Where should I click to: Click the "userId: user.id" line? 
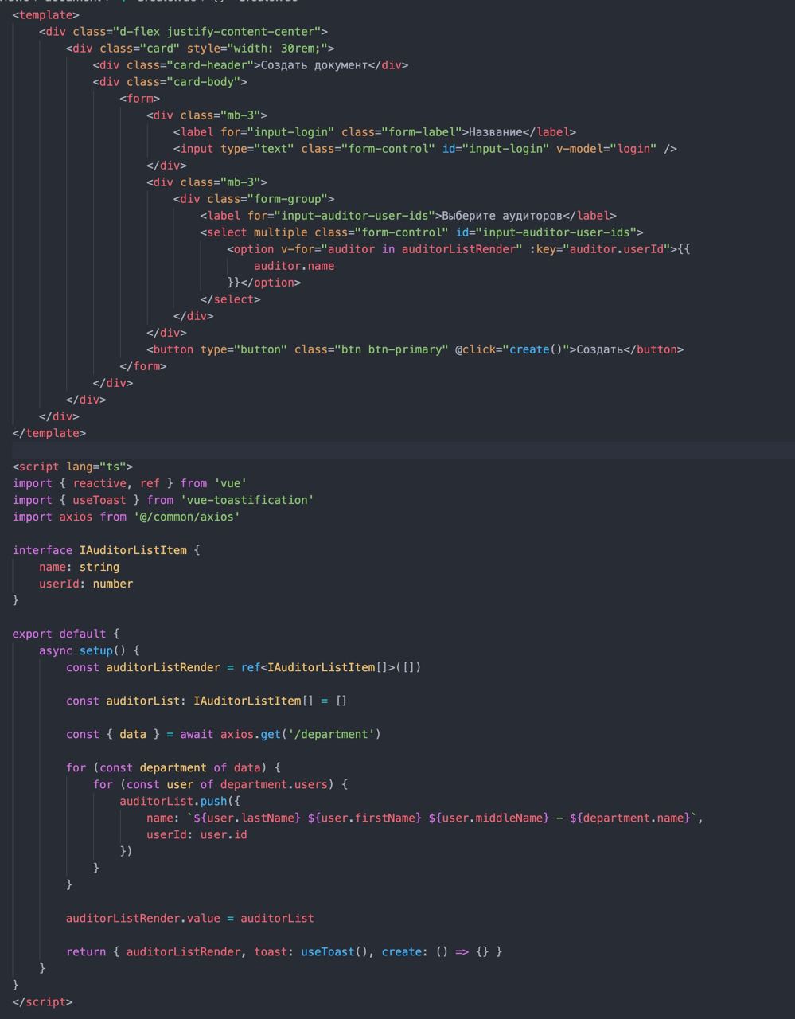(x=197, y=834)
